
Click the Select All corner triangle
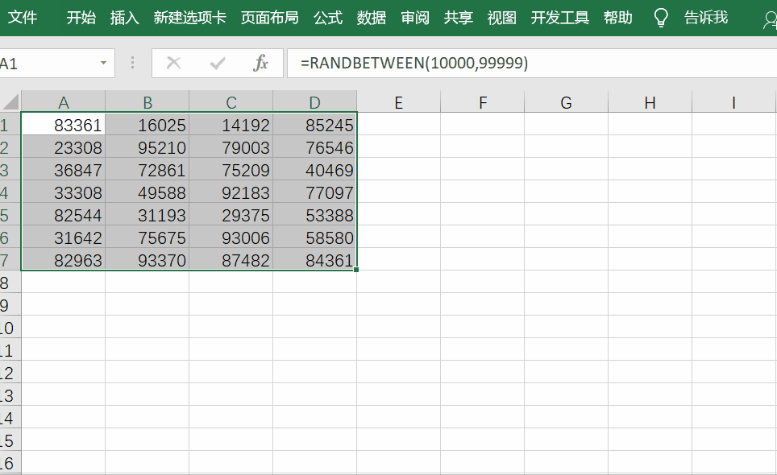point(10,101)
